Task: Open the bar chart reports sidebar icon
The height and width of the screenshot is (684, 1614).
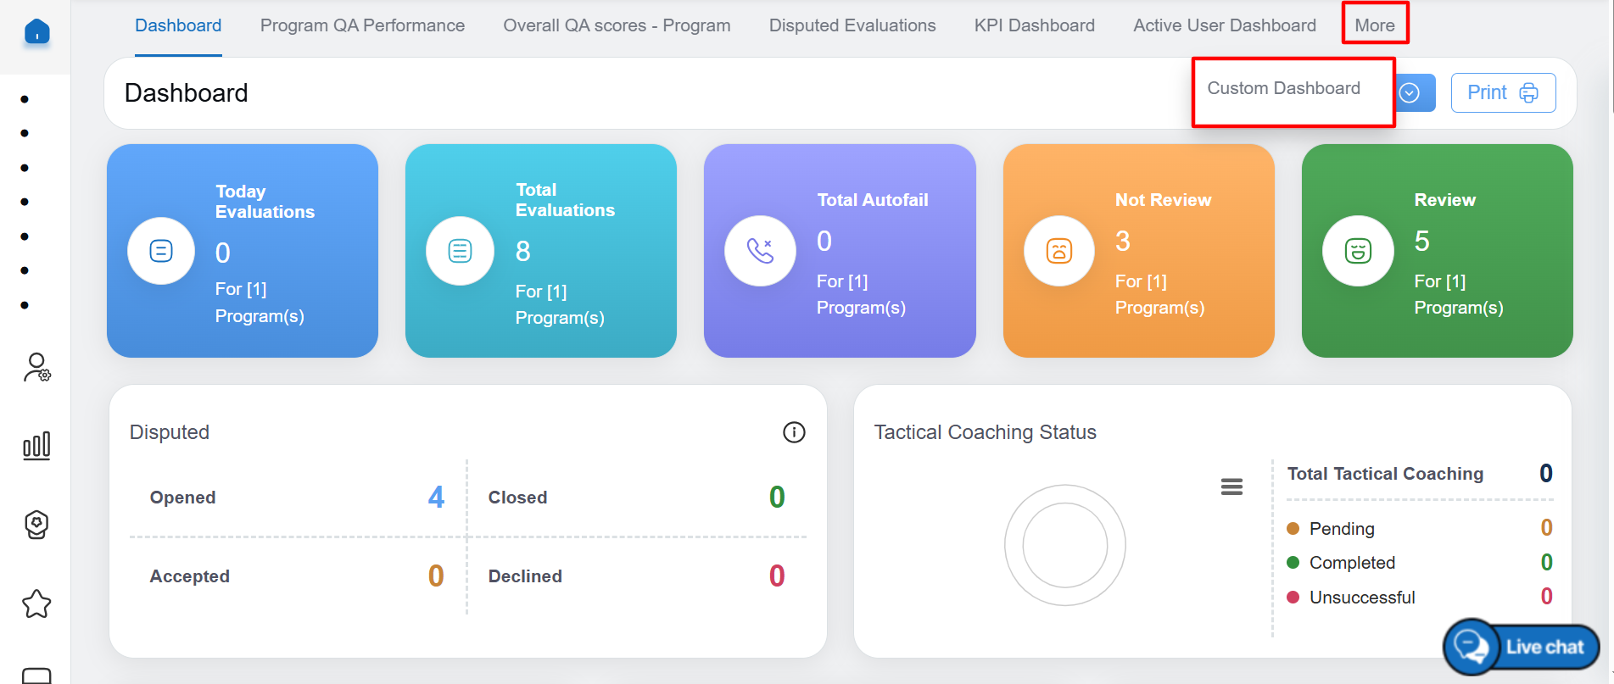Action: point(36,446)
